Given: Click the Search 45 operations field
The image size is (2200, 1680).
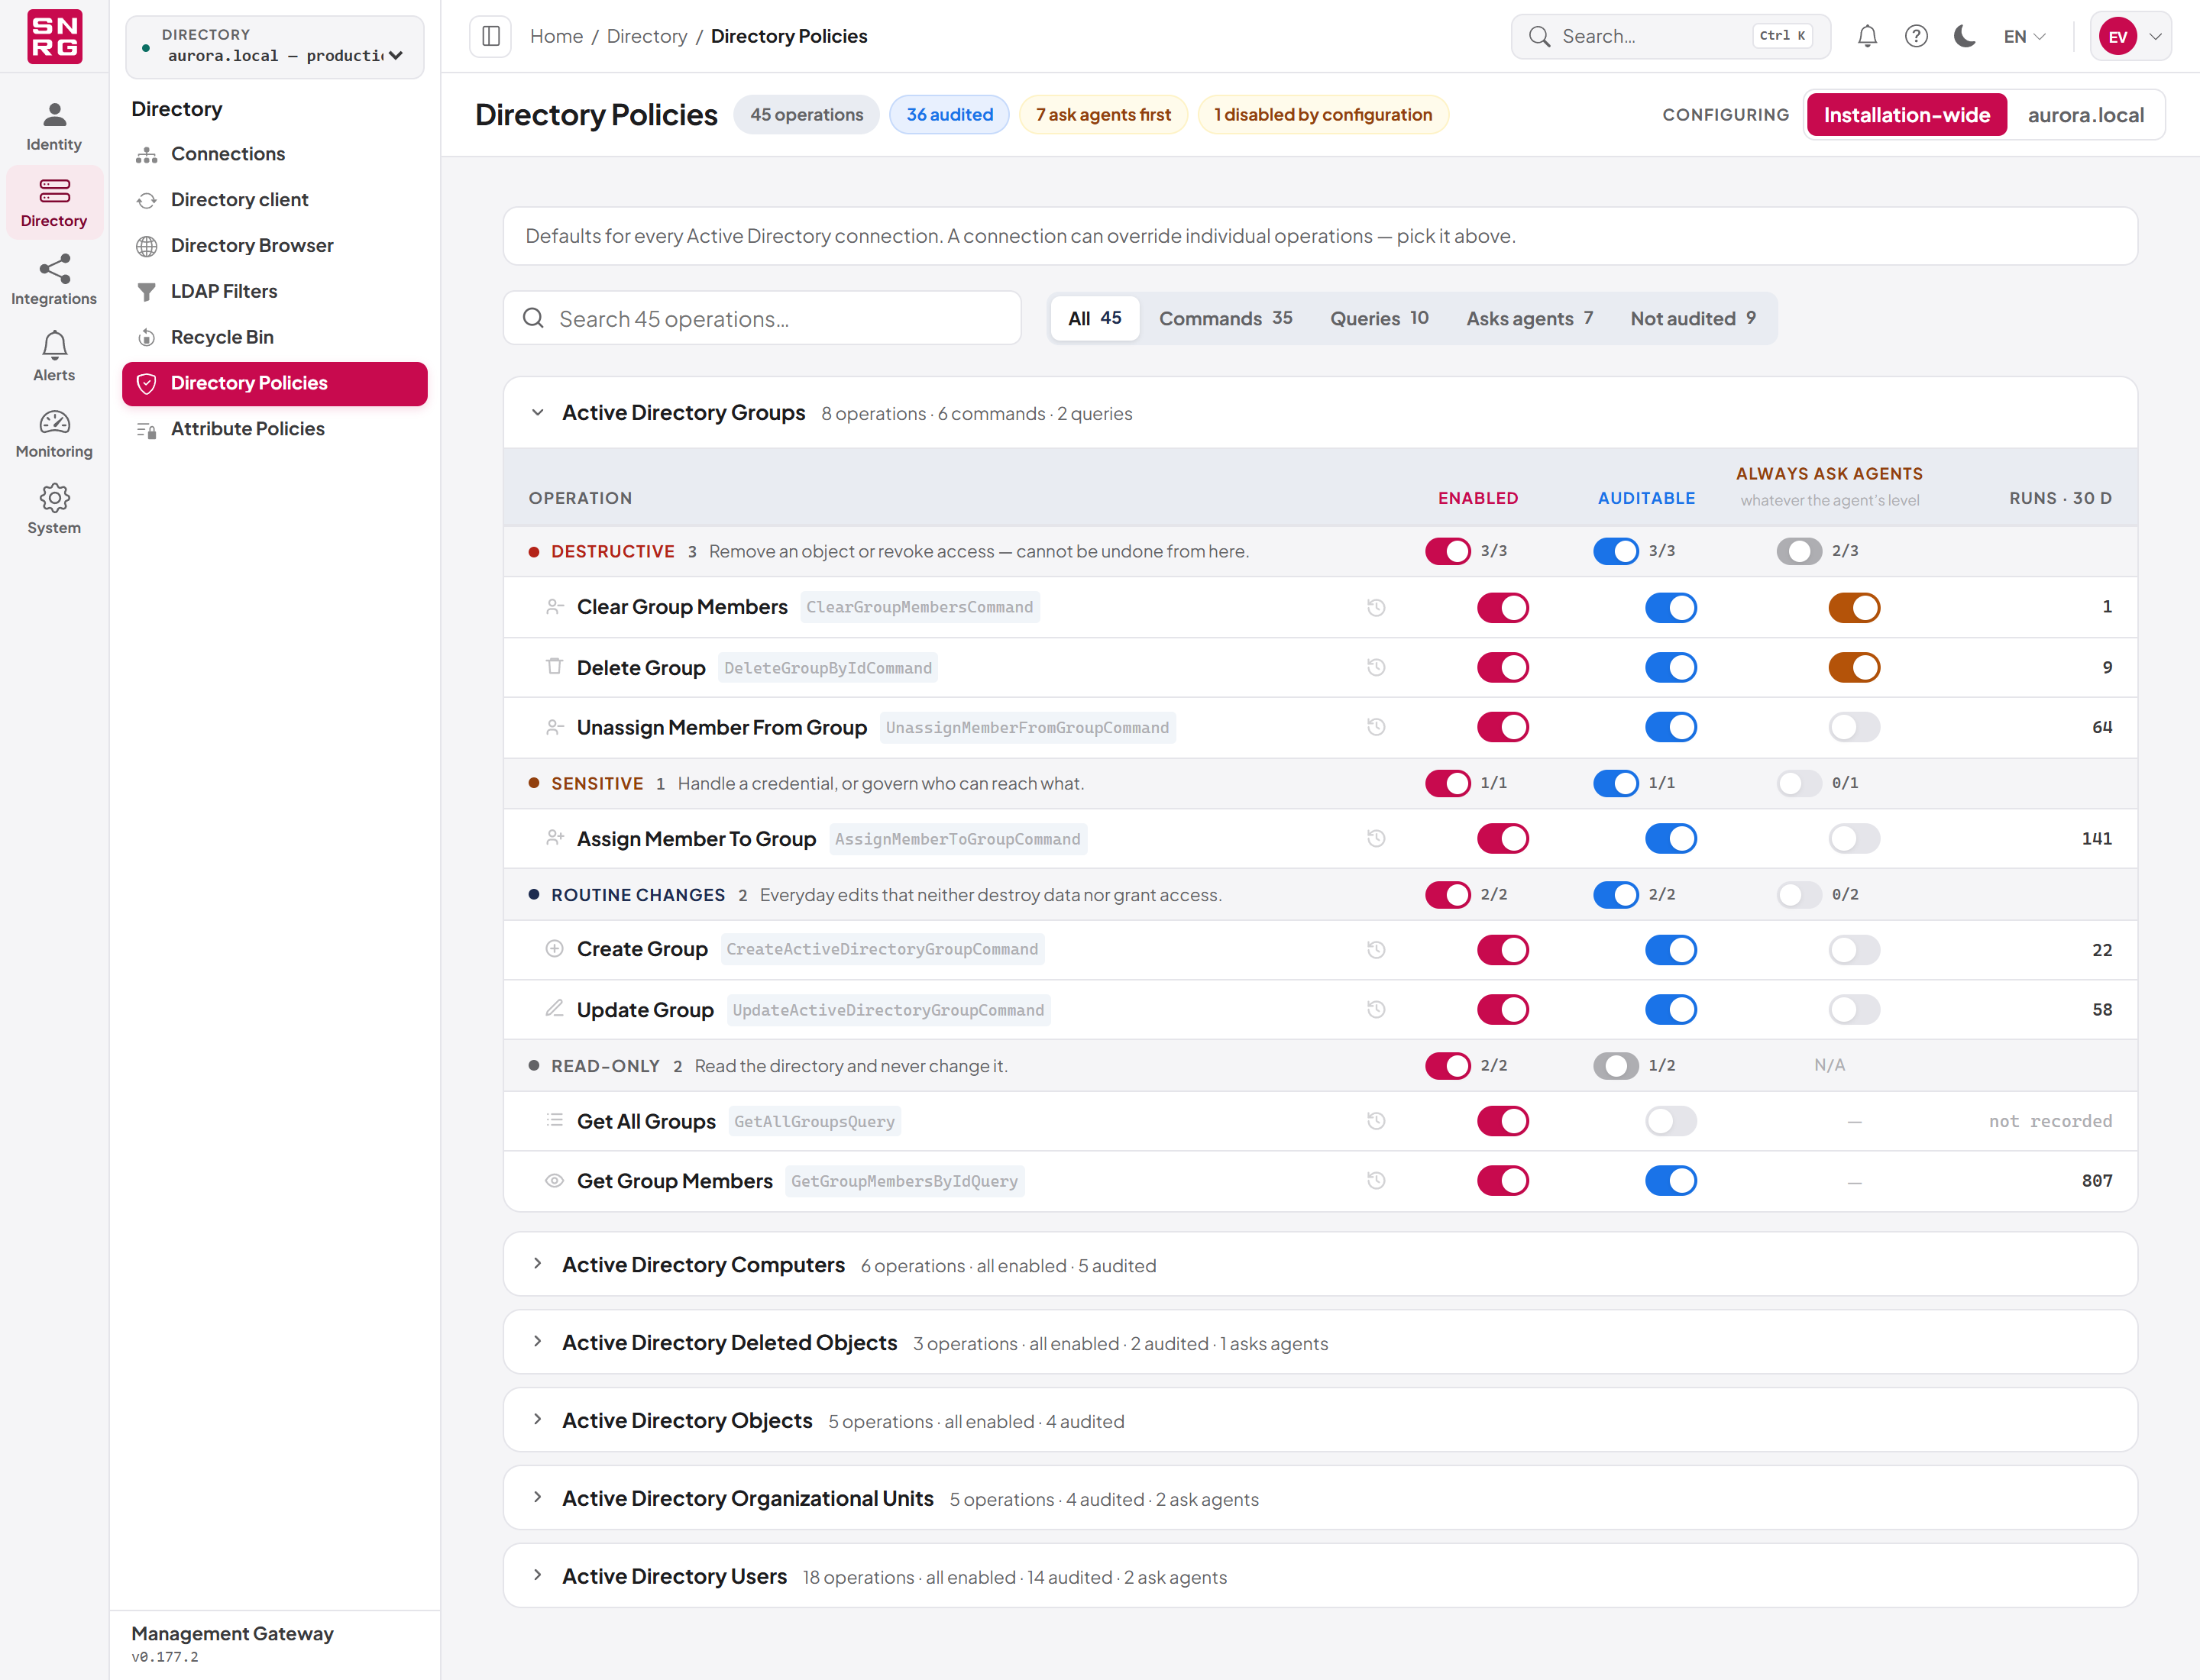Looking at the screenshot, I should click(x=762, y=318).
